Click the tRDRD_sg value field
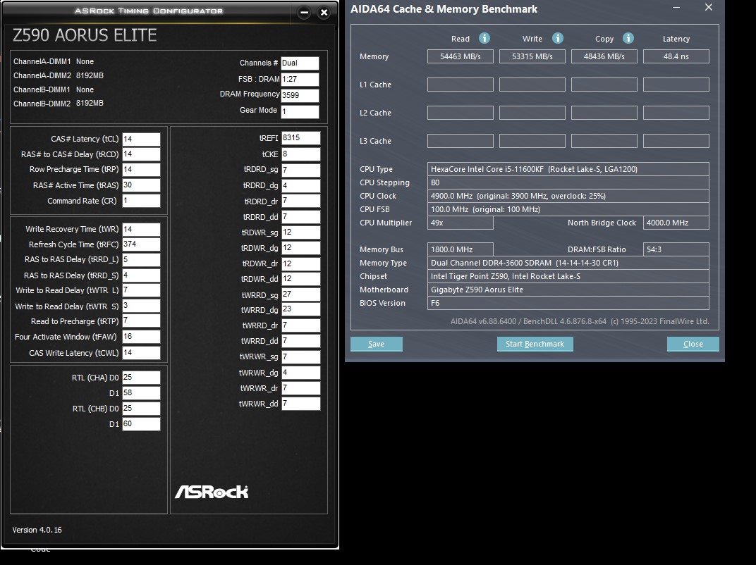 [x=301, y=170]
